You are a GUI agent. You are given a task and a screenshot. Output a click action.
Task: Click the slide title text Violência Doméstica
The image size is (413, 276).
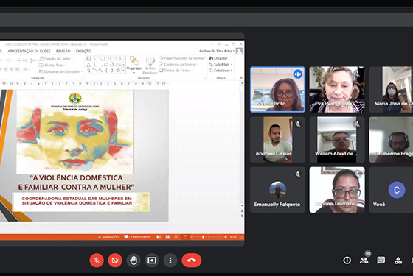76,183
